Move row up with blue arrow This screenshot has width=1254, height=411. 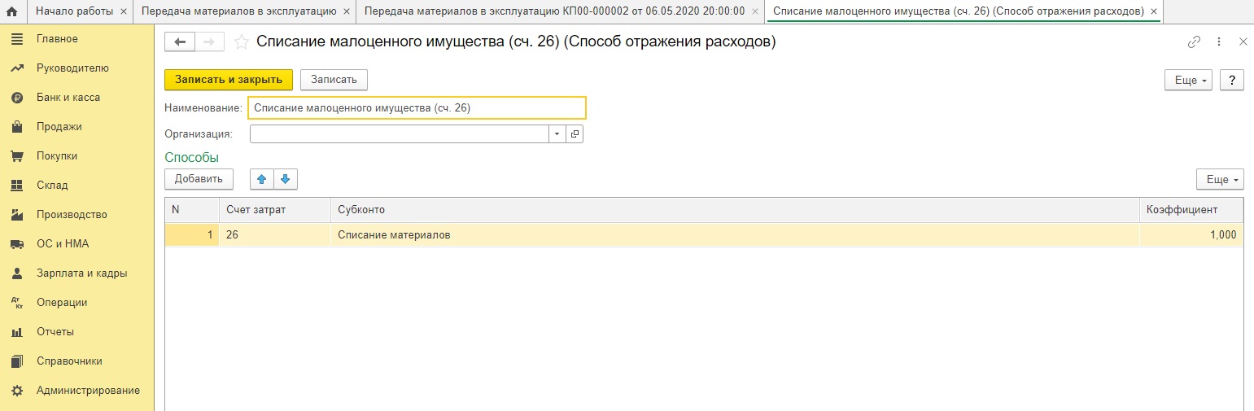point(261,179)
